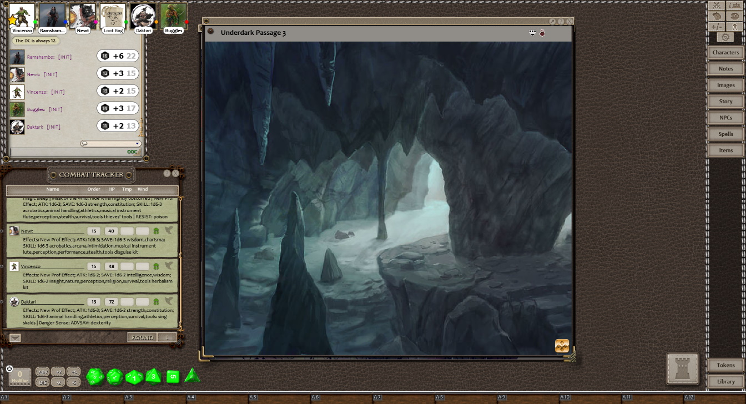The height and width of the screenshot is (404, 746).
Task: Pick the green d12 die
Action: coord(115,377)
